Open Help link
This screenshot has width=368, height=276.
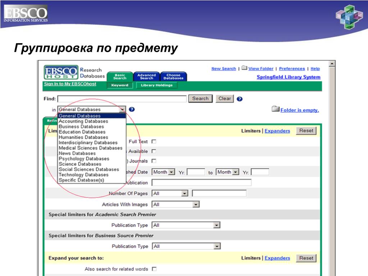[x=315, y=69]
